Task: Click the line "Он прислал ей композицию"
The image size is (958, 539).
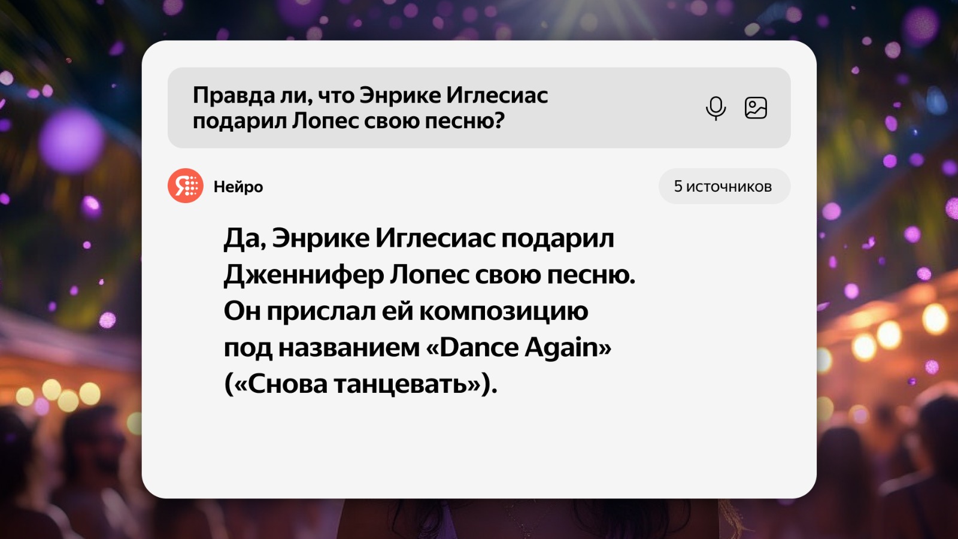Action: (406, 311)
